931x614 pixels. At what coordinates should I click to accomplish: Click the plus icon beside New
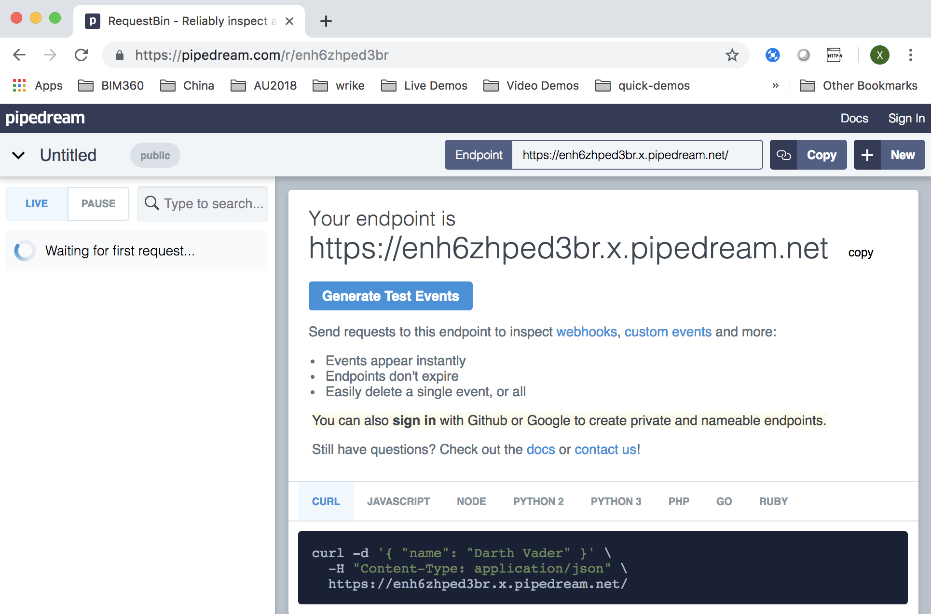[867, 155]
